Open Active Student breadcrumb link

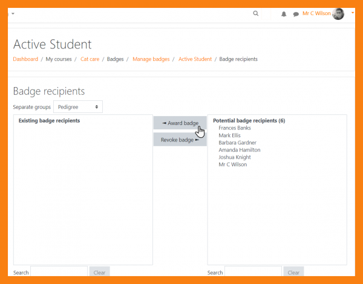[195, 59]
